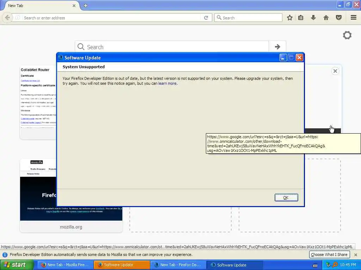Dismiss the data notification bar
Viewport: 361px width, 270px height.
(x=356, y=255)
